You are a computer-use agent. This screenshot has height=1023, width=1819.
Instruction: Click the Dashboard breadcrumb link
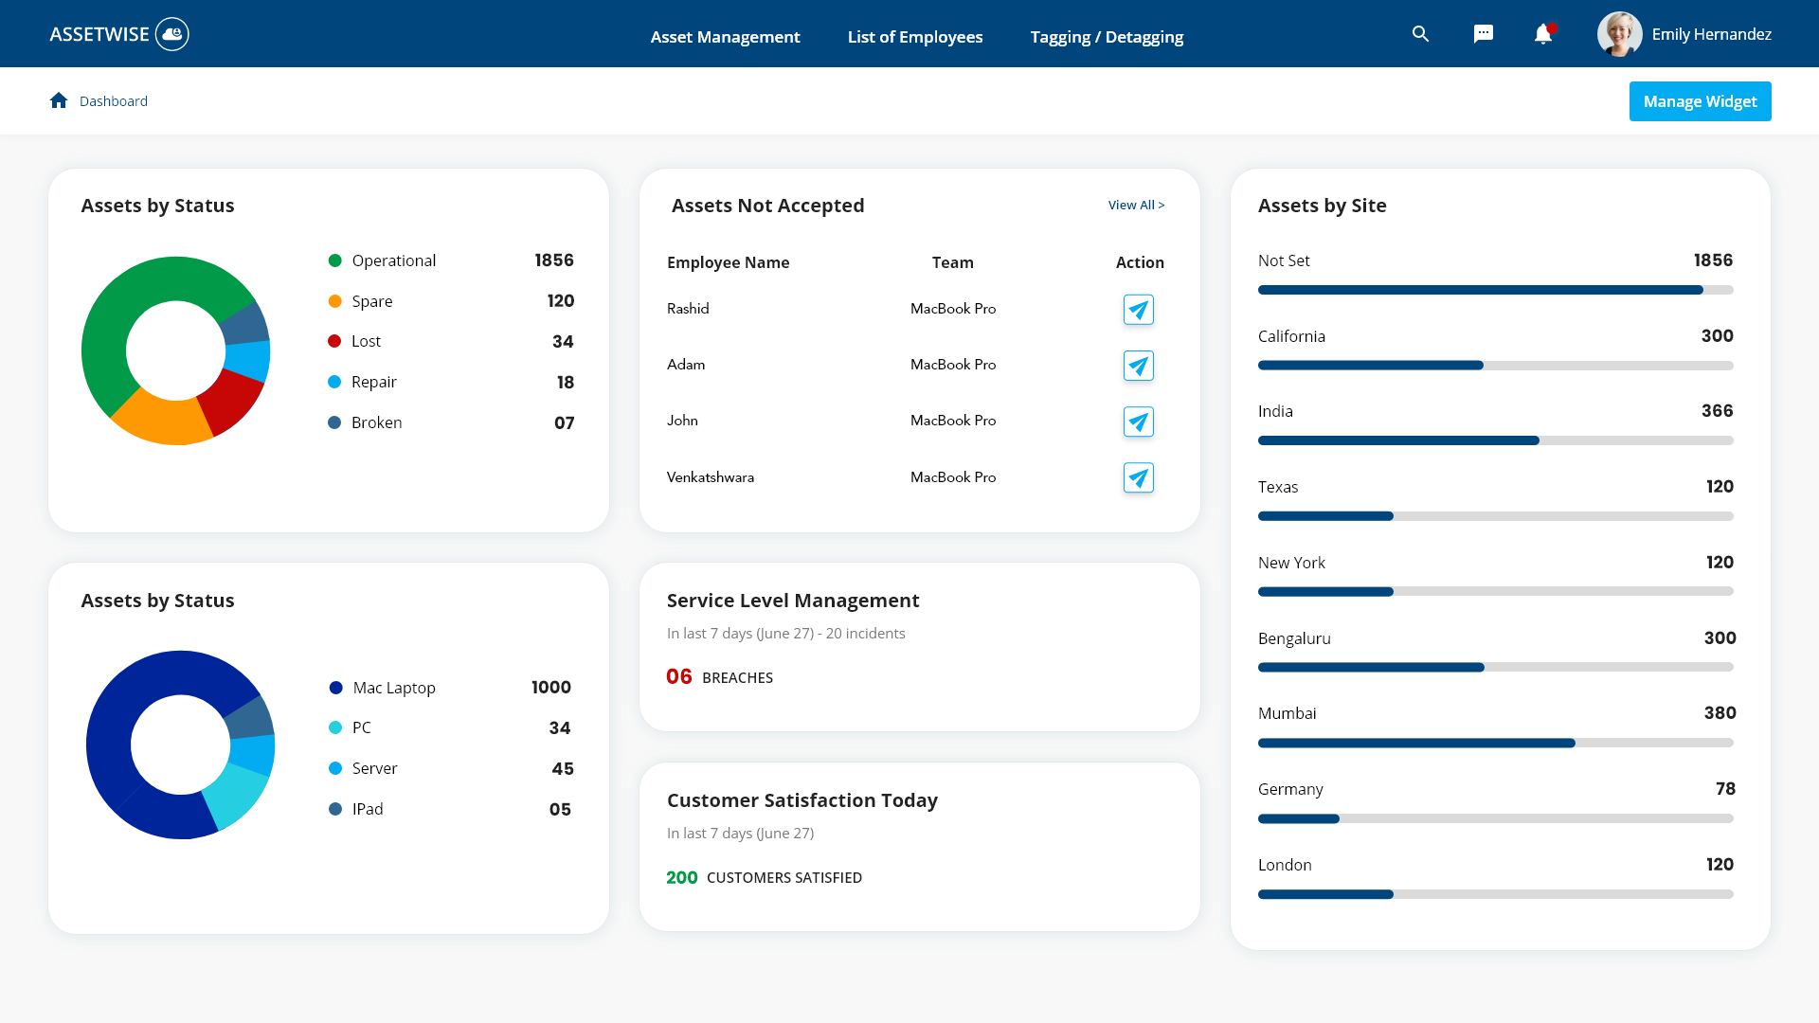(x=113, y=101)
